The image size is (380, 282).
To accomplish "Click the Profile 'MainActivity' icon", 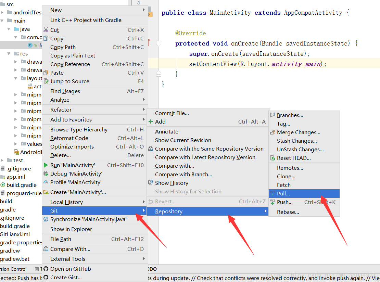I will coord(46,182).
